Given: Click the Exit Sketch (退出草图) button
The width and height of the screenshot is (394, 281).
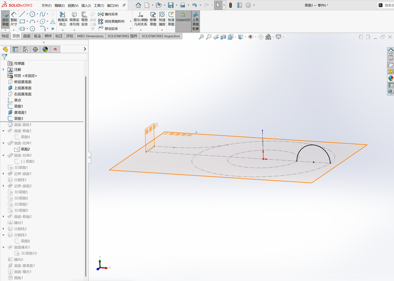Looking at the screenshot, I should pyautogui.click(x=5, y=19).
